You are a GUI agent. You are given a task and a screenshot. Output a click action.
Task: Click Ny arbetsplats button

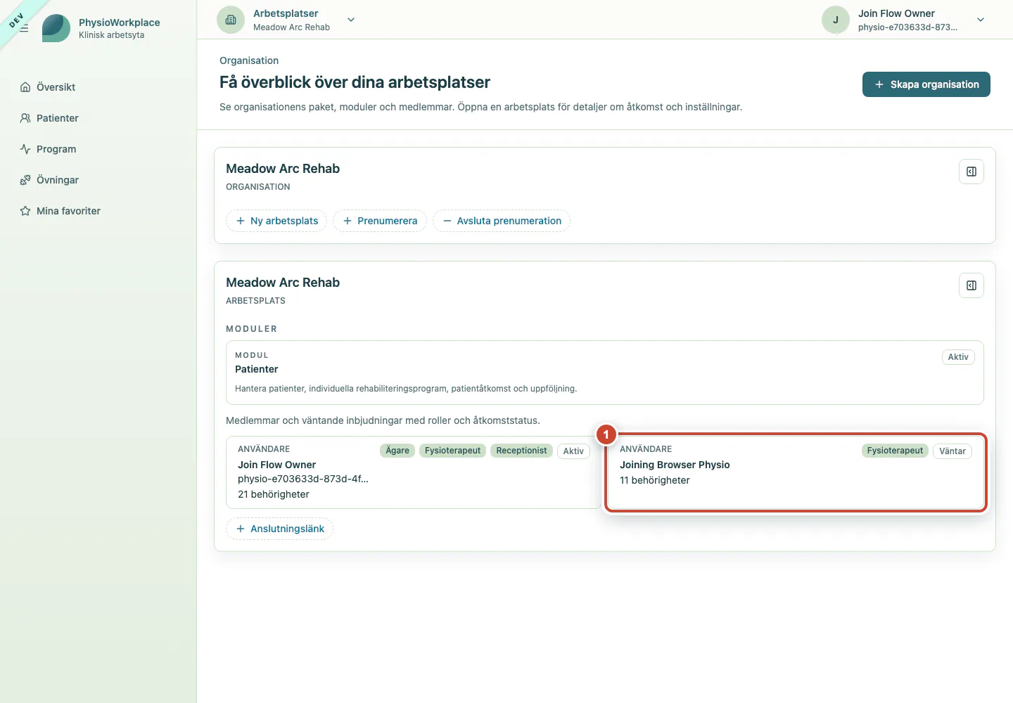click(x=276, y=221)
